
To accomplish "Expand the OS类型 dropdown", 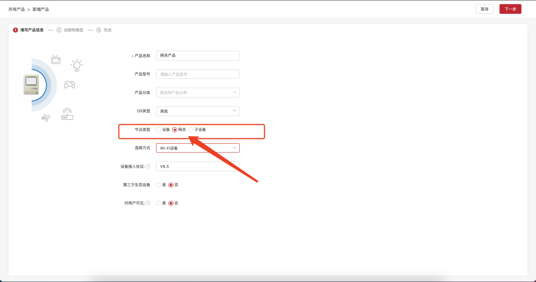I will pos(197,111).
